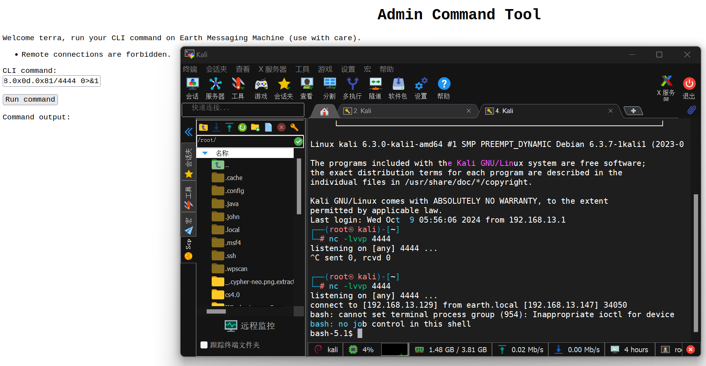Click the Run command button
Screen dimensions: 706x366
click(30, 100)
